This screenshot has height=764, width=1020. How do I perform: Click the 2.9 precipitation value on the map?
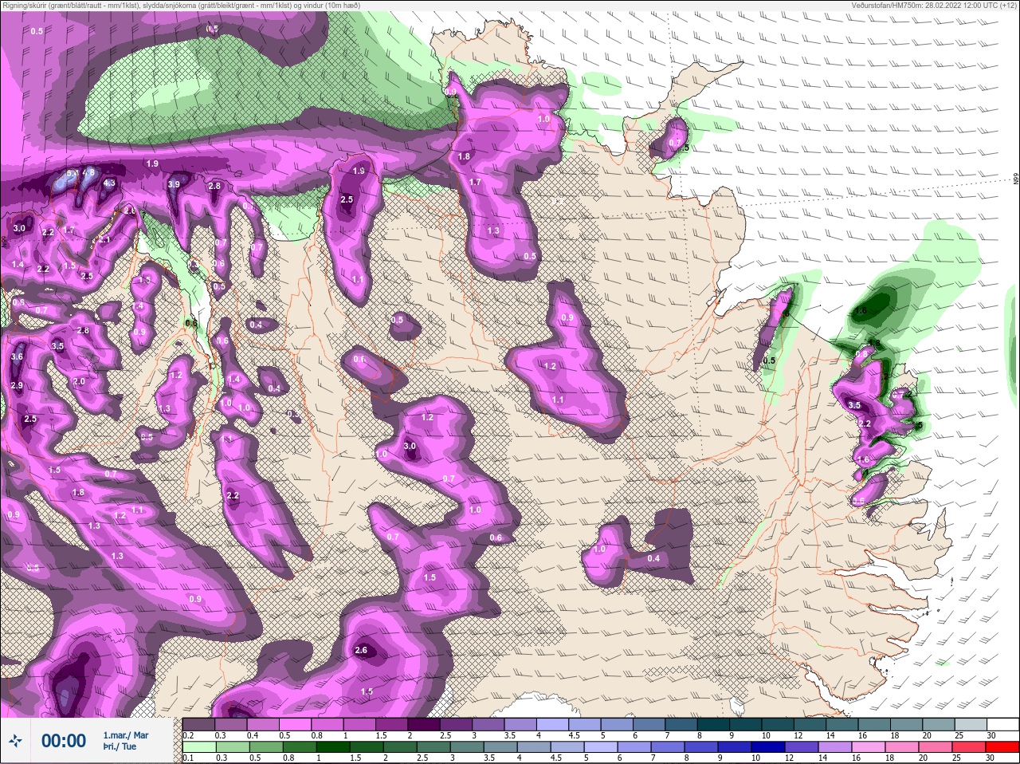(18, 386)
